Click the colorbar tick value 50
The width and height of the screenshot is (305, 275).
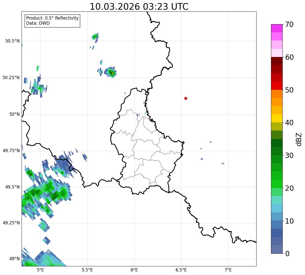pyautogui.click(x=289, y=90)
